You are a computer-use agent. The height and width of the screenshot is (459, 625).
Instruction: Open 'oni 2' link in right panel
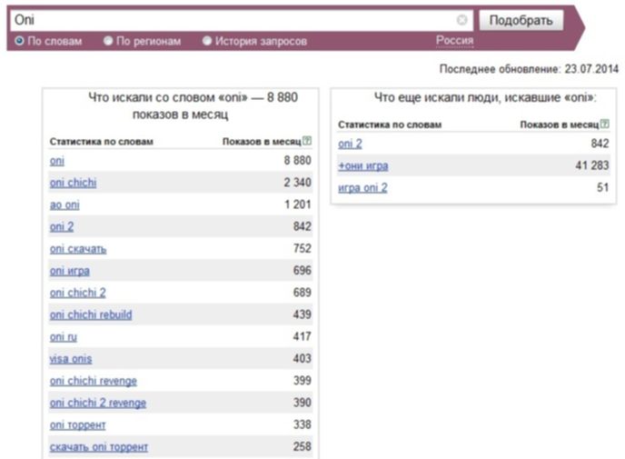point(350,144)
